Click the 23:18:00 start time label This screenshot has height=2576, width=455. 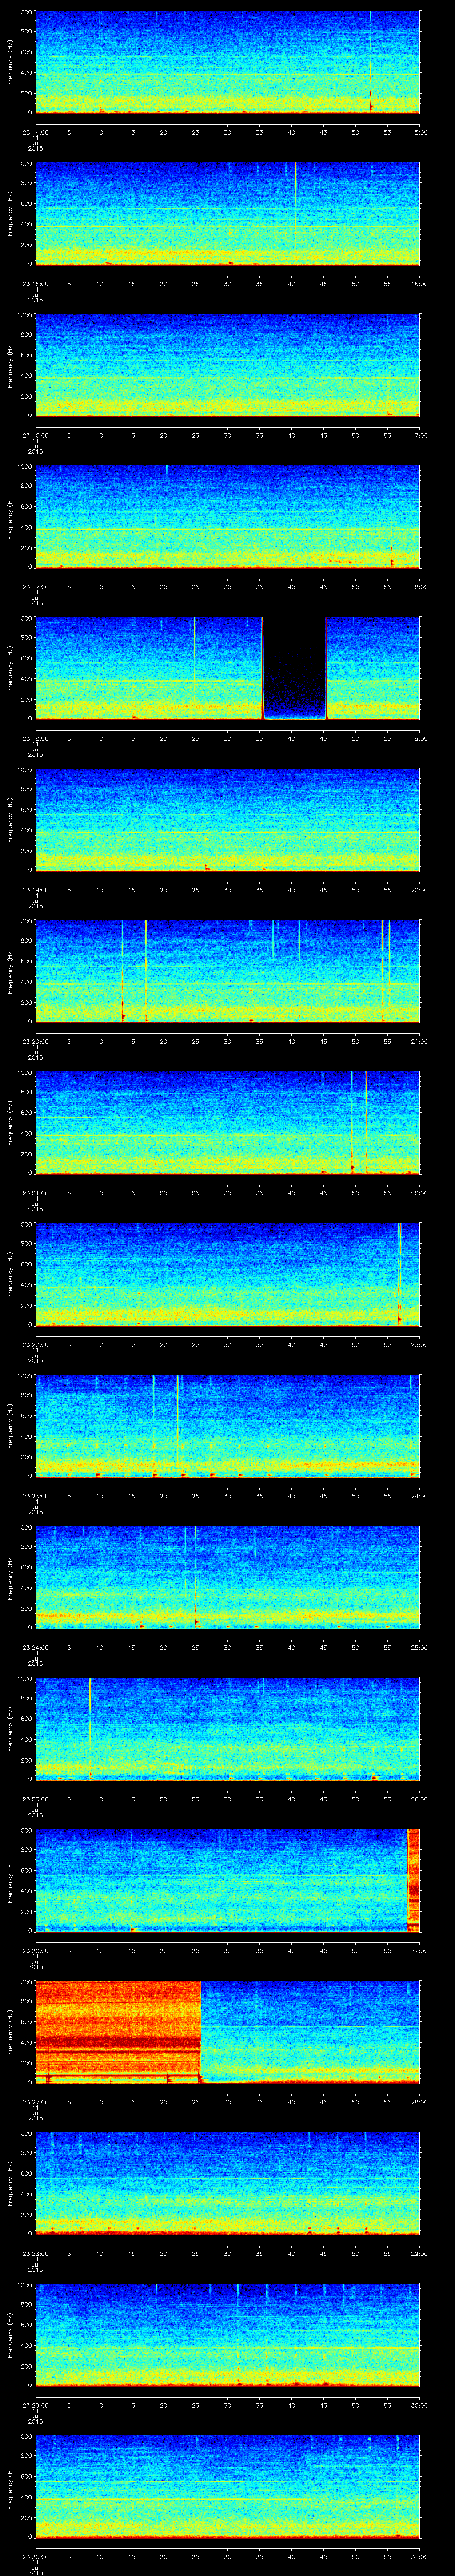[35, 738]
